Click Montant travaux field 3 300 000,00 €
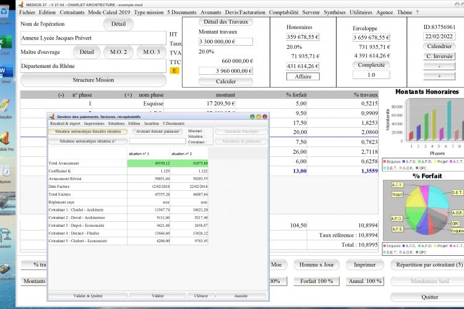 (225, 41)
